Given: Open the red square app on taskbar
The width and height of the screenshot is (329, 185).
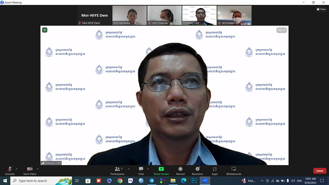Looking at the screenshot, I should click(99, 181).
